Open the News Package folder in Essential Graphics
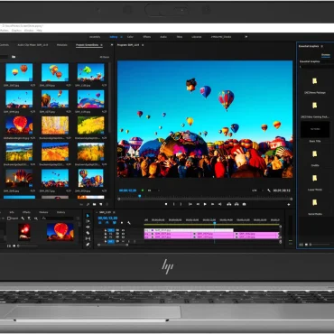The image size is (334, 334). coord(315,81)
